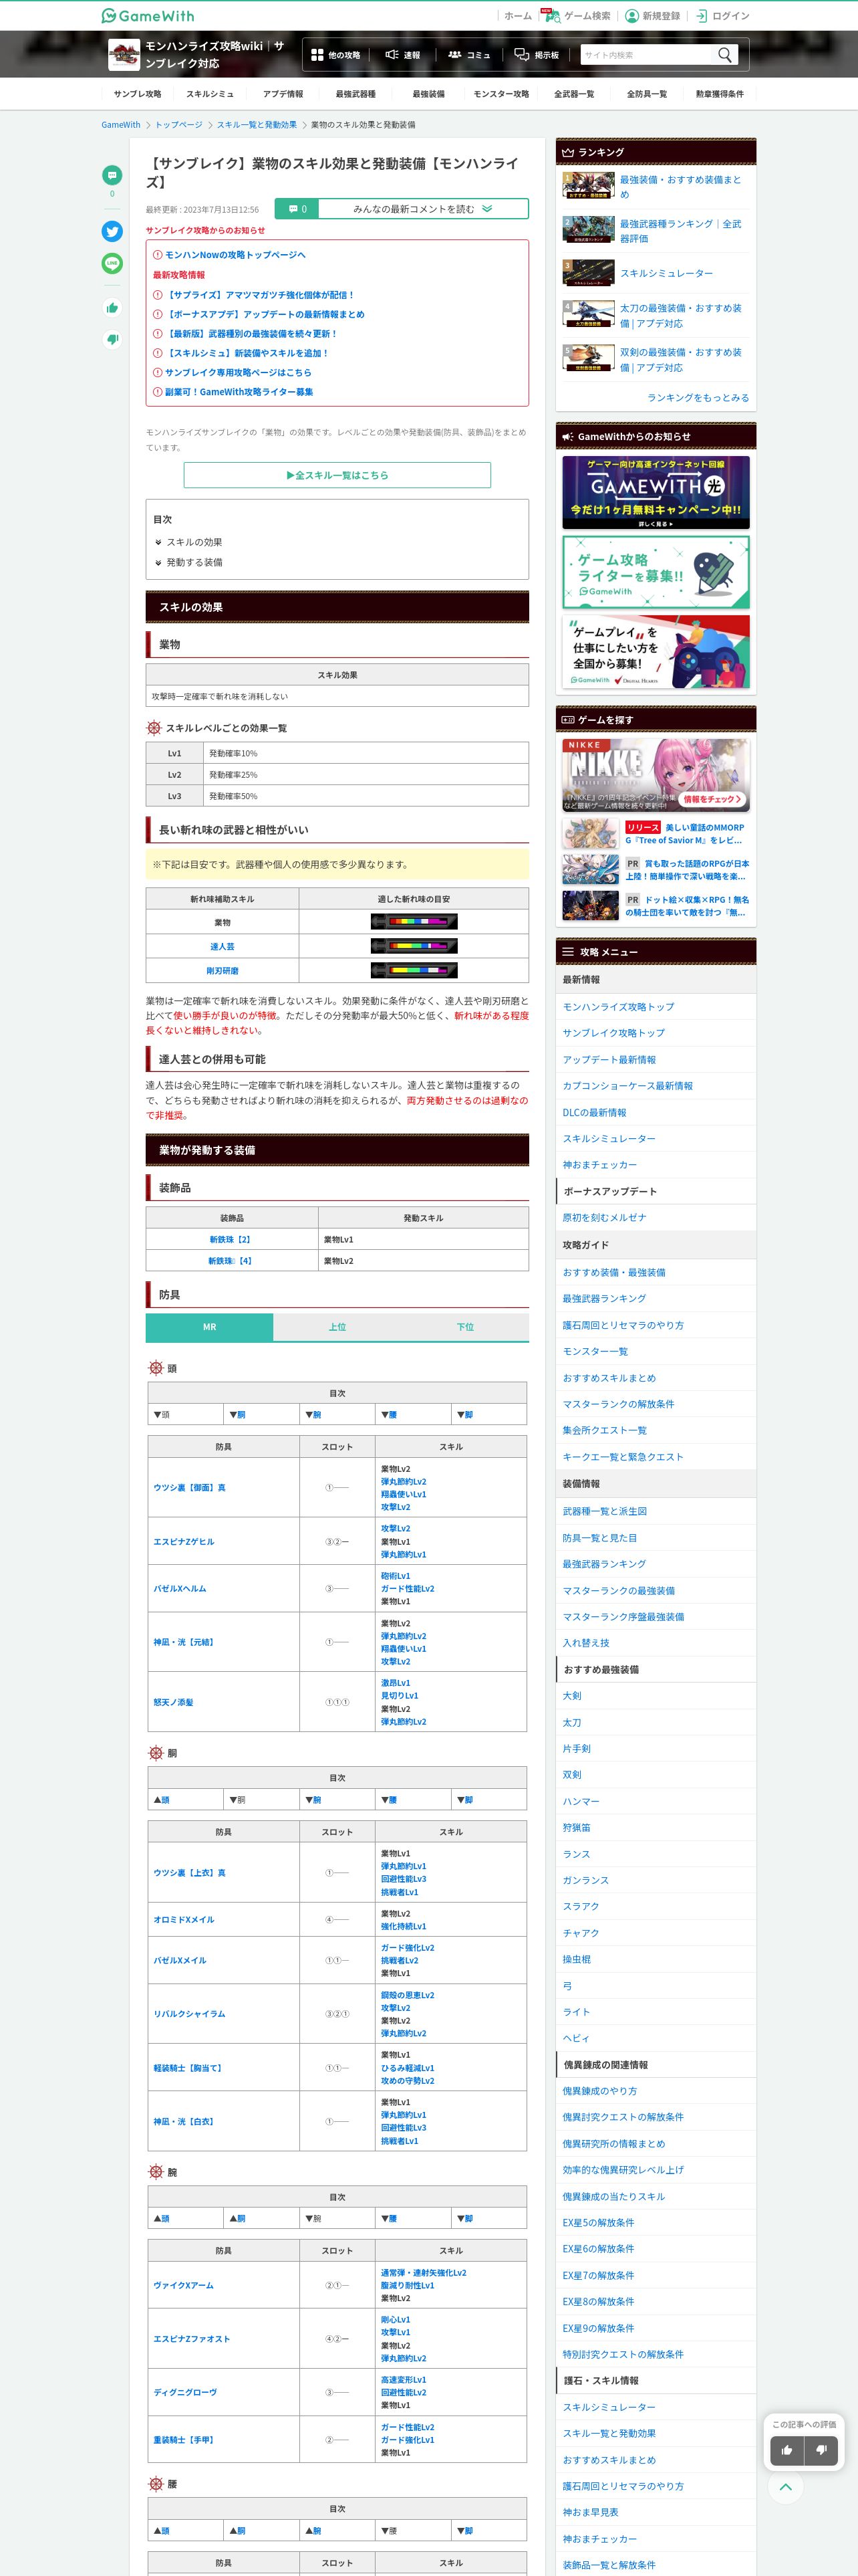Open 掲示板 bulletin board menu

tap(537, 55)
